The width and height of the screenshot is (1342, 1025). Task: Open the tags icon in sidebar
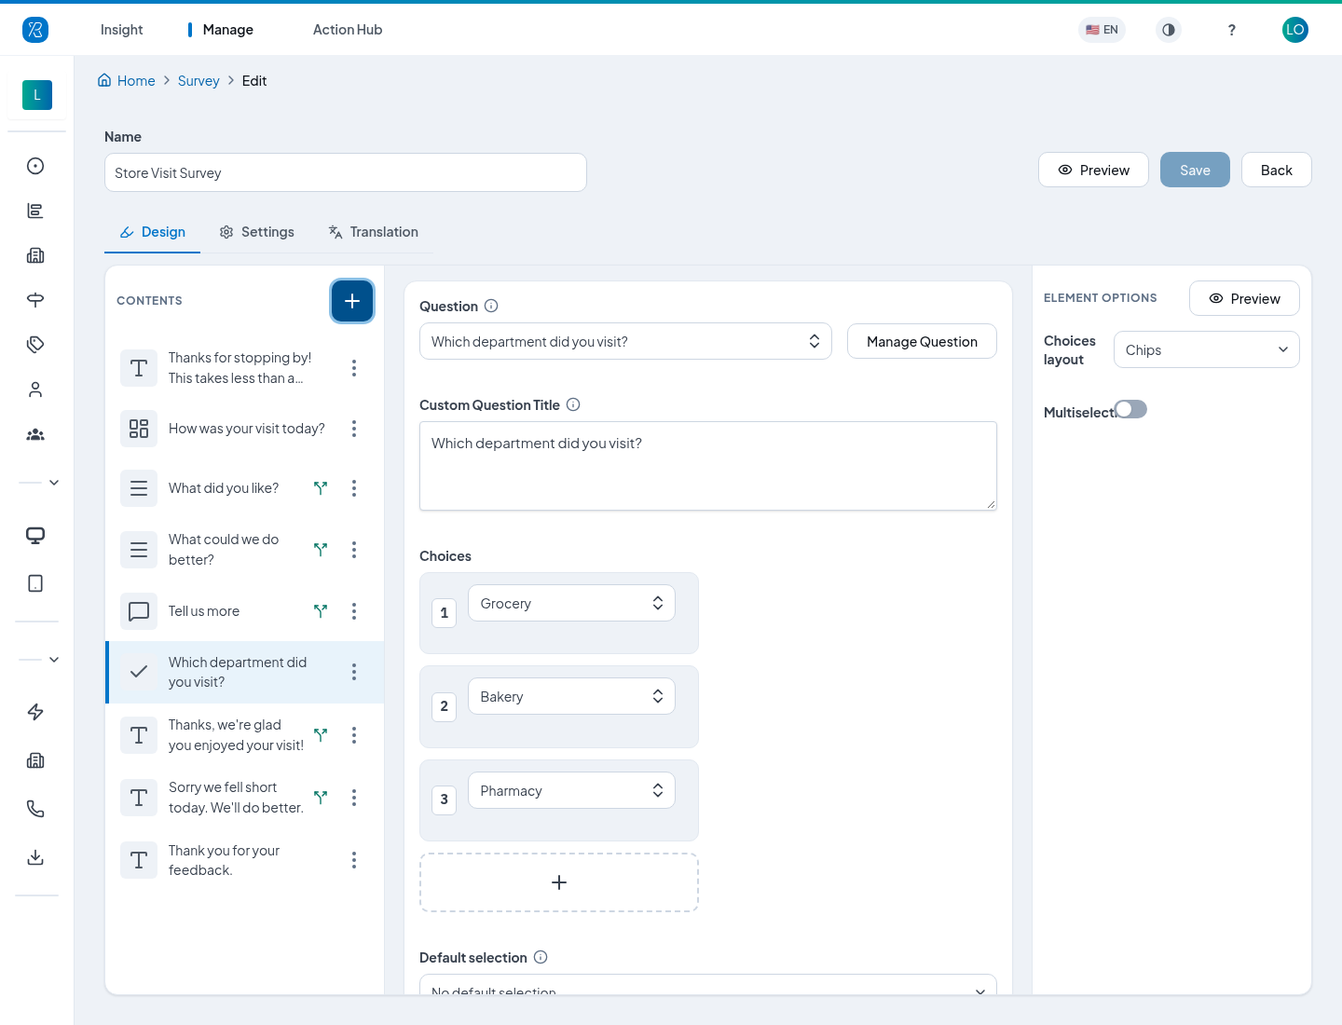[35, 345]
